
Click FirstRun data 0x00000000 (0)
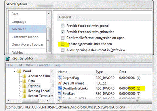click(x=130, y=94)
